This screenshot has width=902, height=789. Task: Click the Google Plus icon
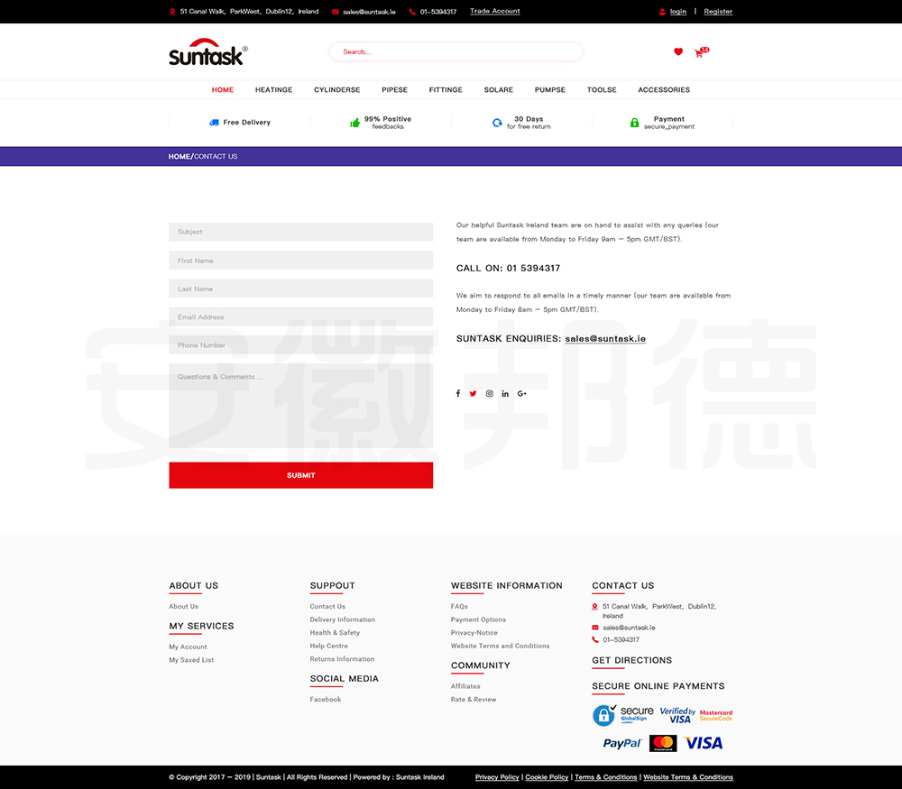tap(522, 393)
